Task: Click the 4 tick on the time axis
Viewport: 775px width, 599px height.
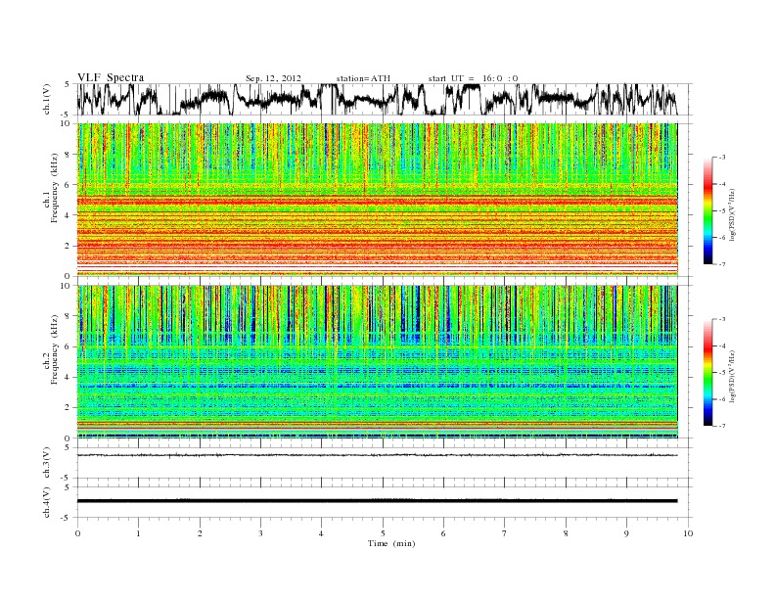Action: [322, 533]
